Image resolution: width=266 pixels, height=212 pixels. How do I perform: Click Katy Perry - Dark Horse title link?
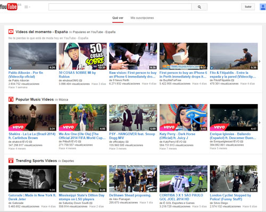pyautogui.click(x=177, y=136)
